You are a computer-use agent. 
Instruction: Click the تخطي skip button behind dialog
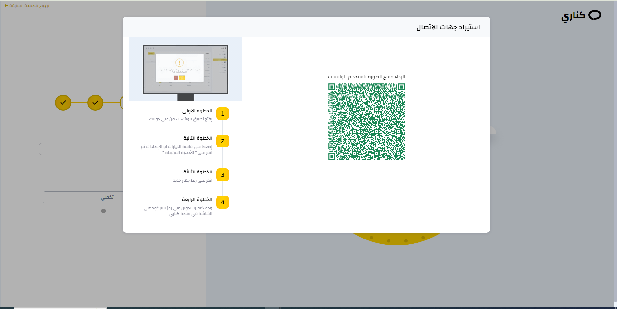tap(83, 197)
